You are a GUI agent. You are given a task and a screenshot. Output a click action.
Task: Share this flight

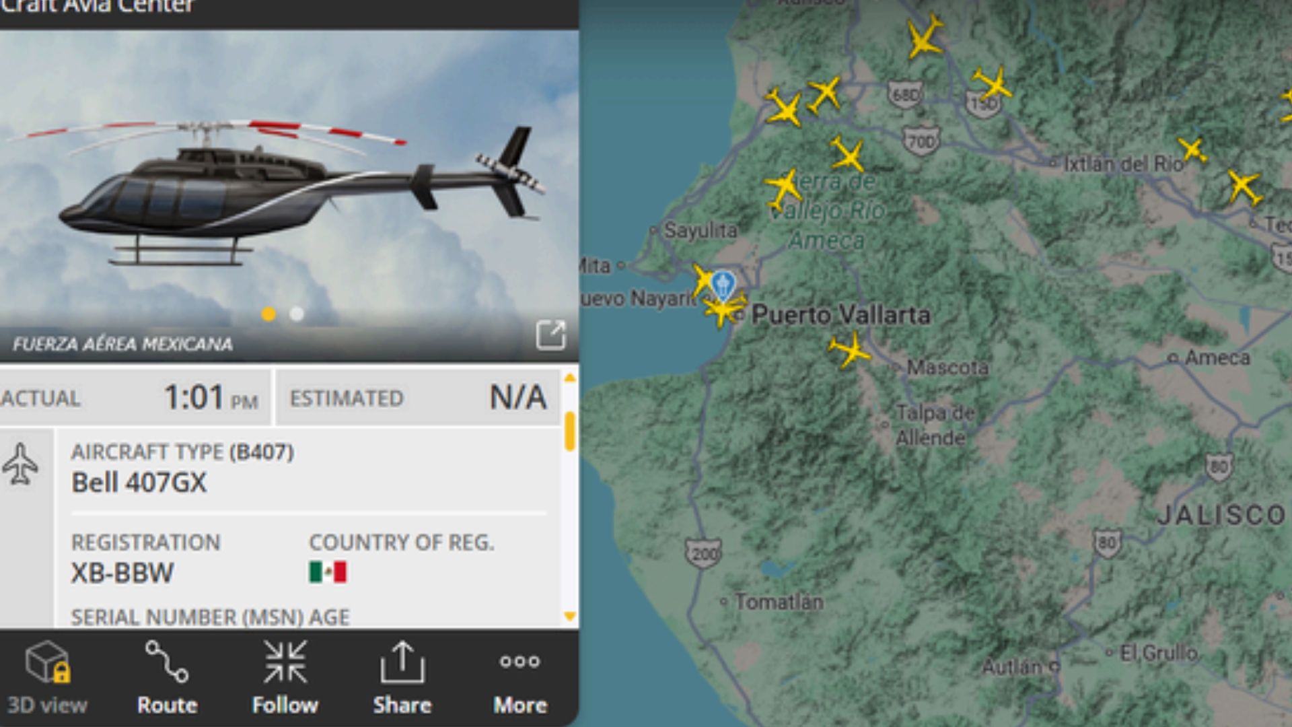click(x=402, y=677)
